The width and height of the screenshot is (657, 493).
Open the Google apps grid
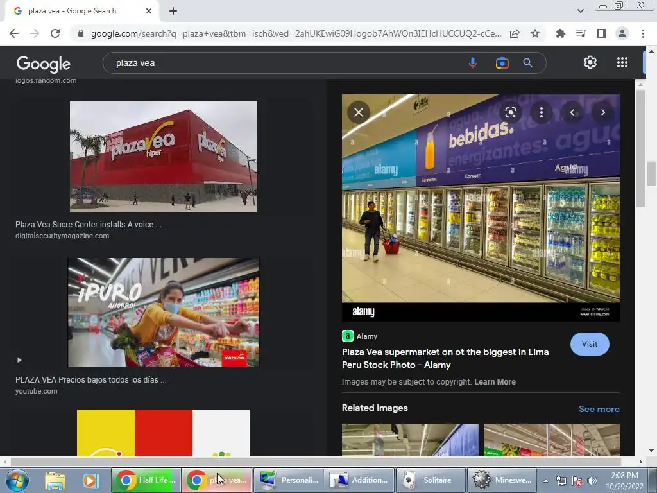622,62
